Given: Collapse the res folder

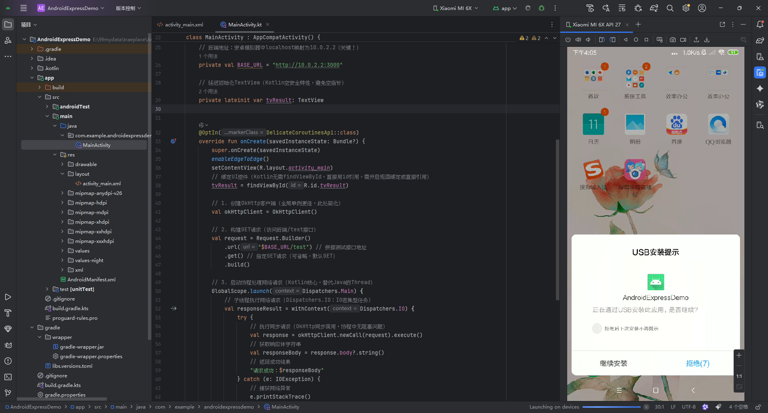Looking at the screenshot, I should 55,154.
